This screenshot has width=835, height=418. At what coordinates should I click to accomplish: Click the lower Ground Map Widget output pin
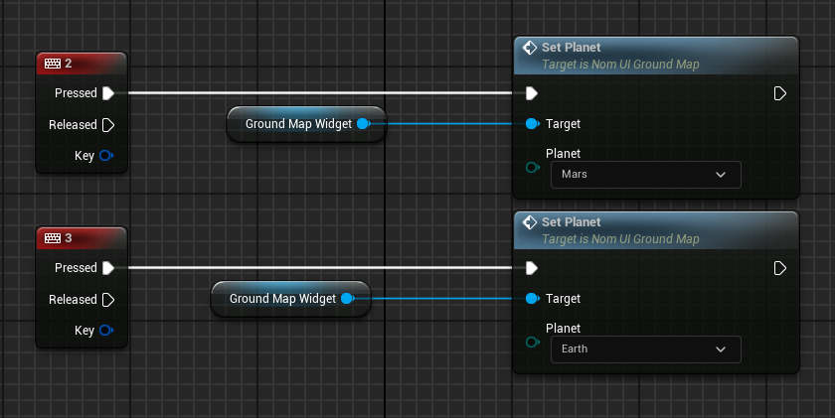pos(347,299)
